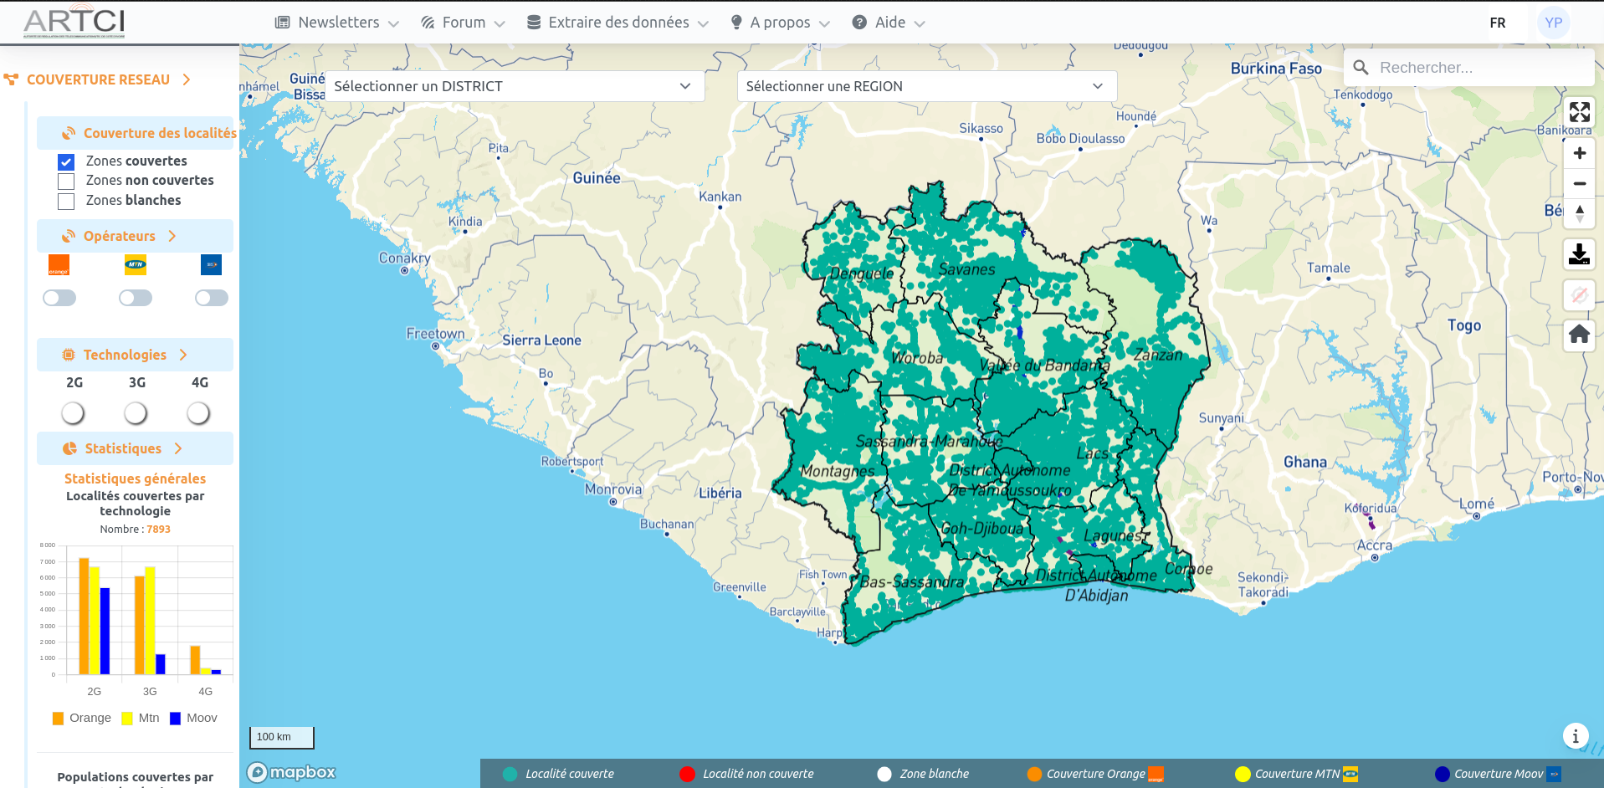Click the Technologies chip icon
Viewport: 1604px width, 788px height.
point(69,355)
